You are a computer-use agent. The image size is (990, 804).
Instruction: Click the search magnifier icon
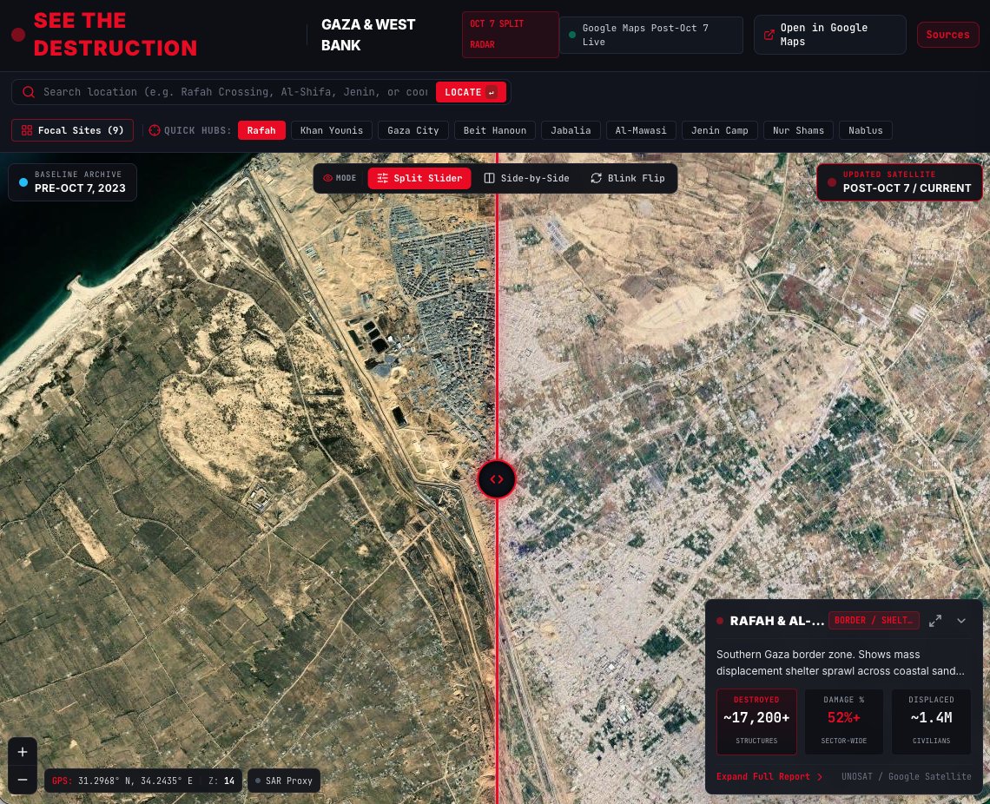29,92
